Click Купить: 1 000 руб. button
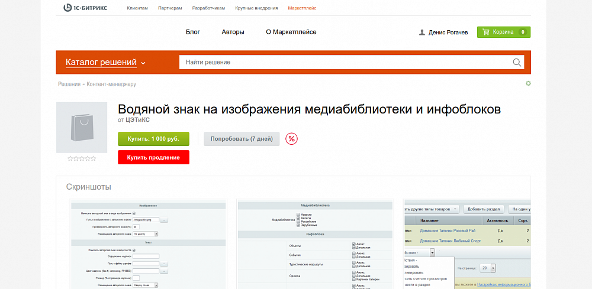 tap(153, 139)
